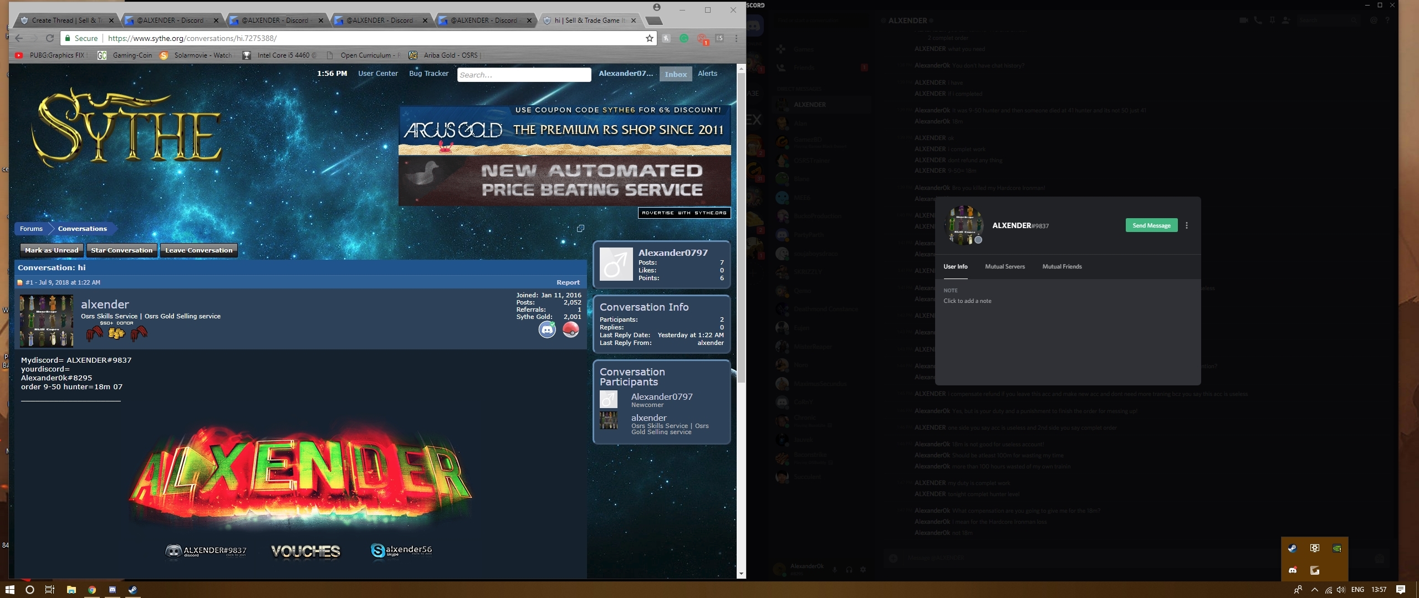Open Steam from the system tray popup
Screen dimensions: 1419x598
point(1292,548)
